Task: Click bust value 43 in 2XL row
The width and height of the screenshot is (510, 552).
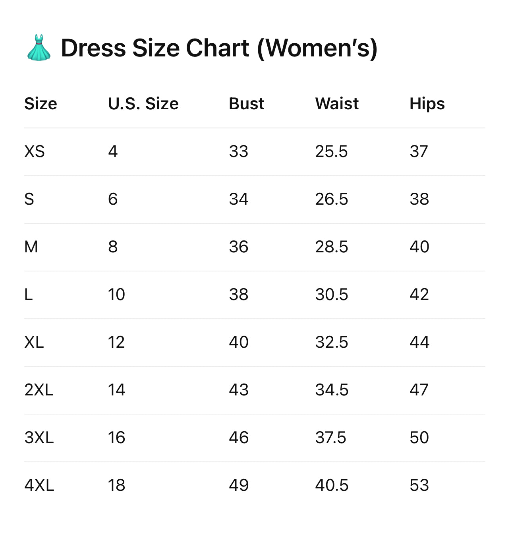Action: pos(239,390)
